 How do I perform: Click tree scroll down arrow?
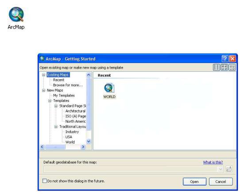pos(89,141)
